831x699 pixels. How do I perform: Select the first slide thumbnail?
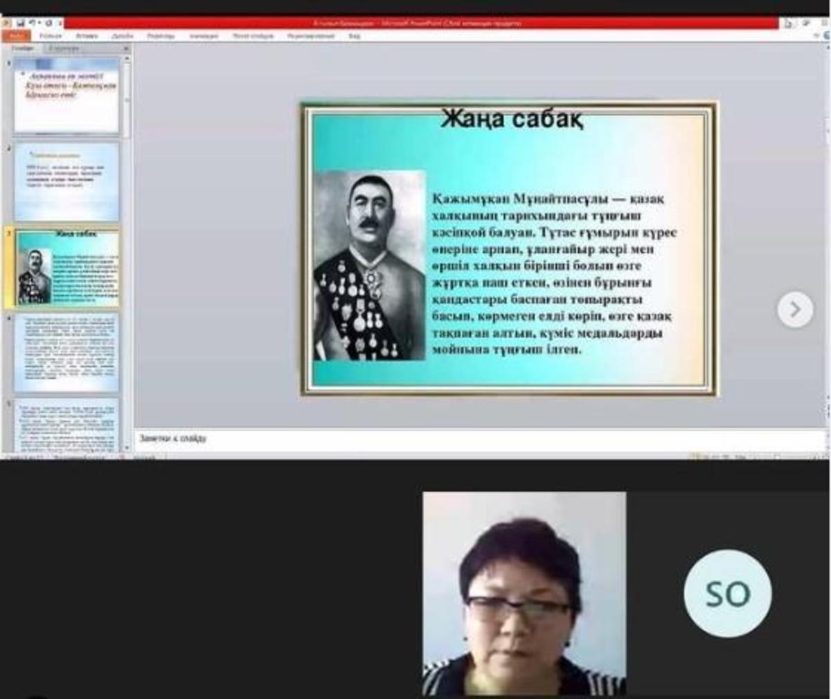point(66,96)
